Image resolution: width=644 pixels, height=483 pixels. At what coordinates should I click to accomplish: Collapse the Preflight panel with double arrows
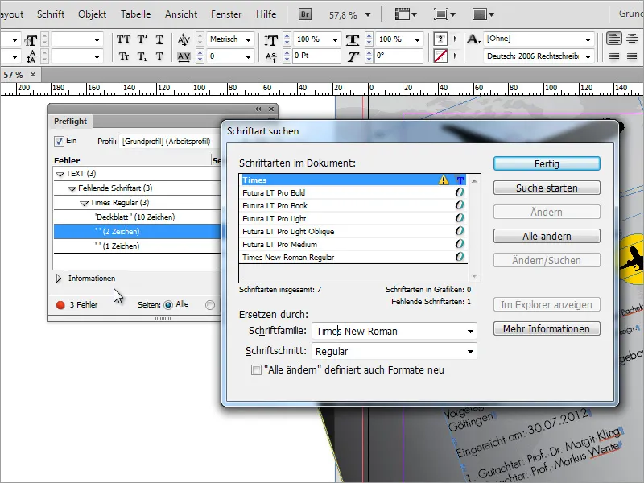(x=258, y=109)
